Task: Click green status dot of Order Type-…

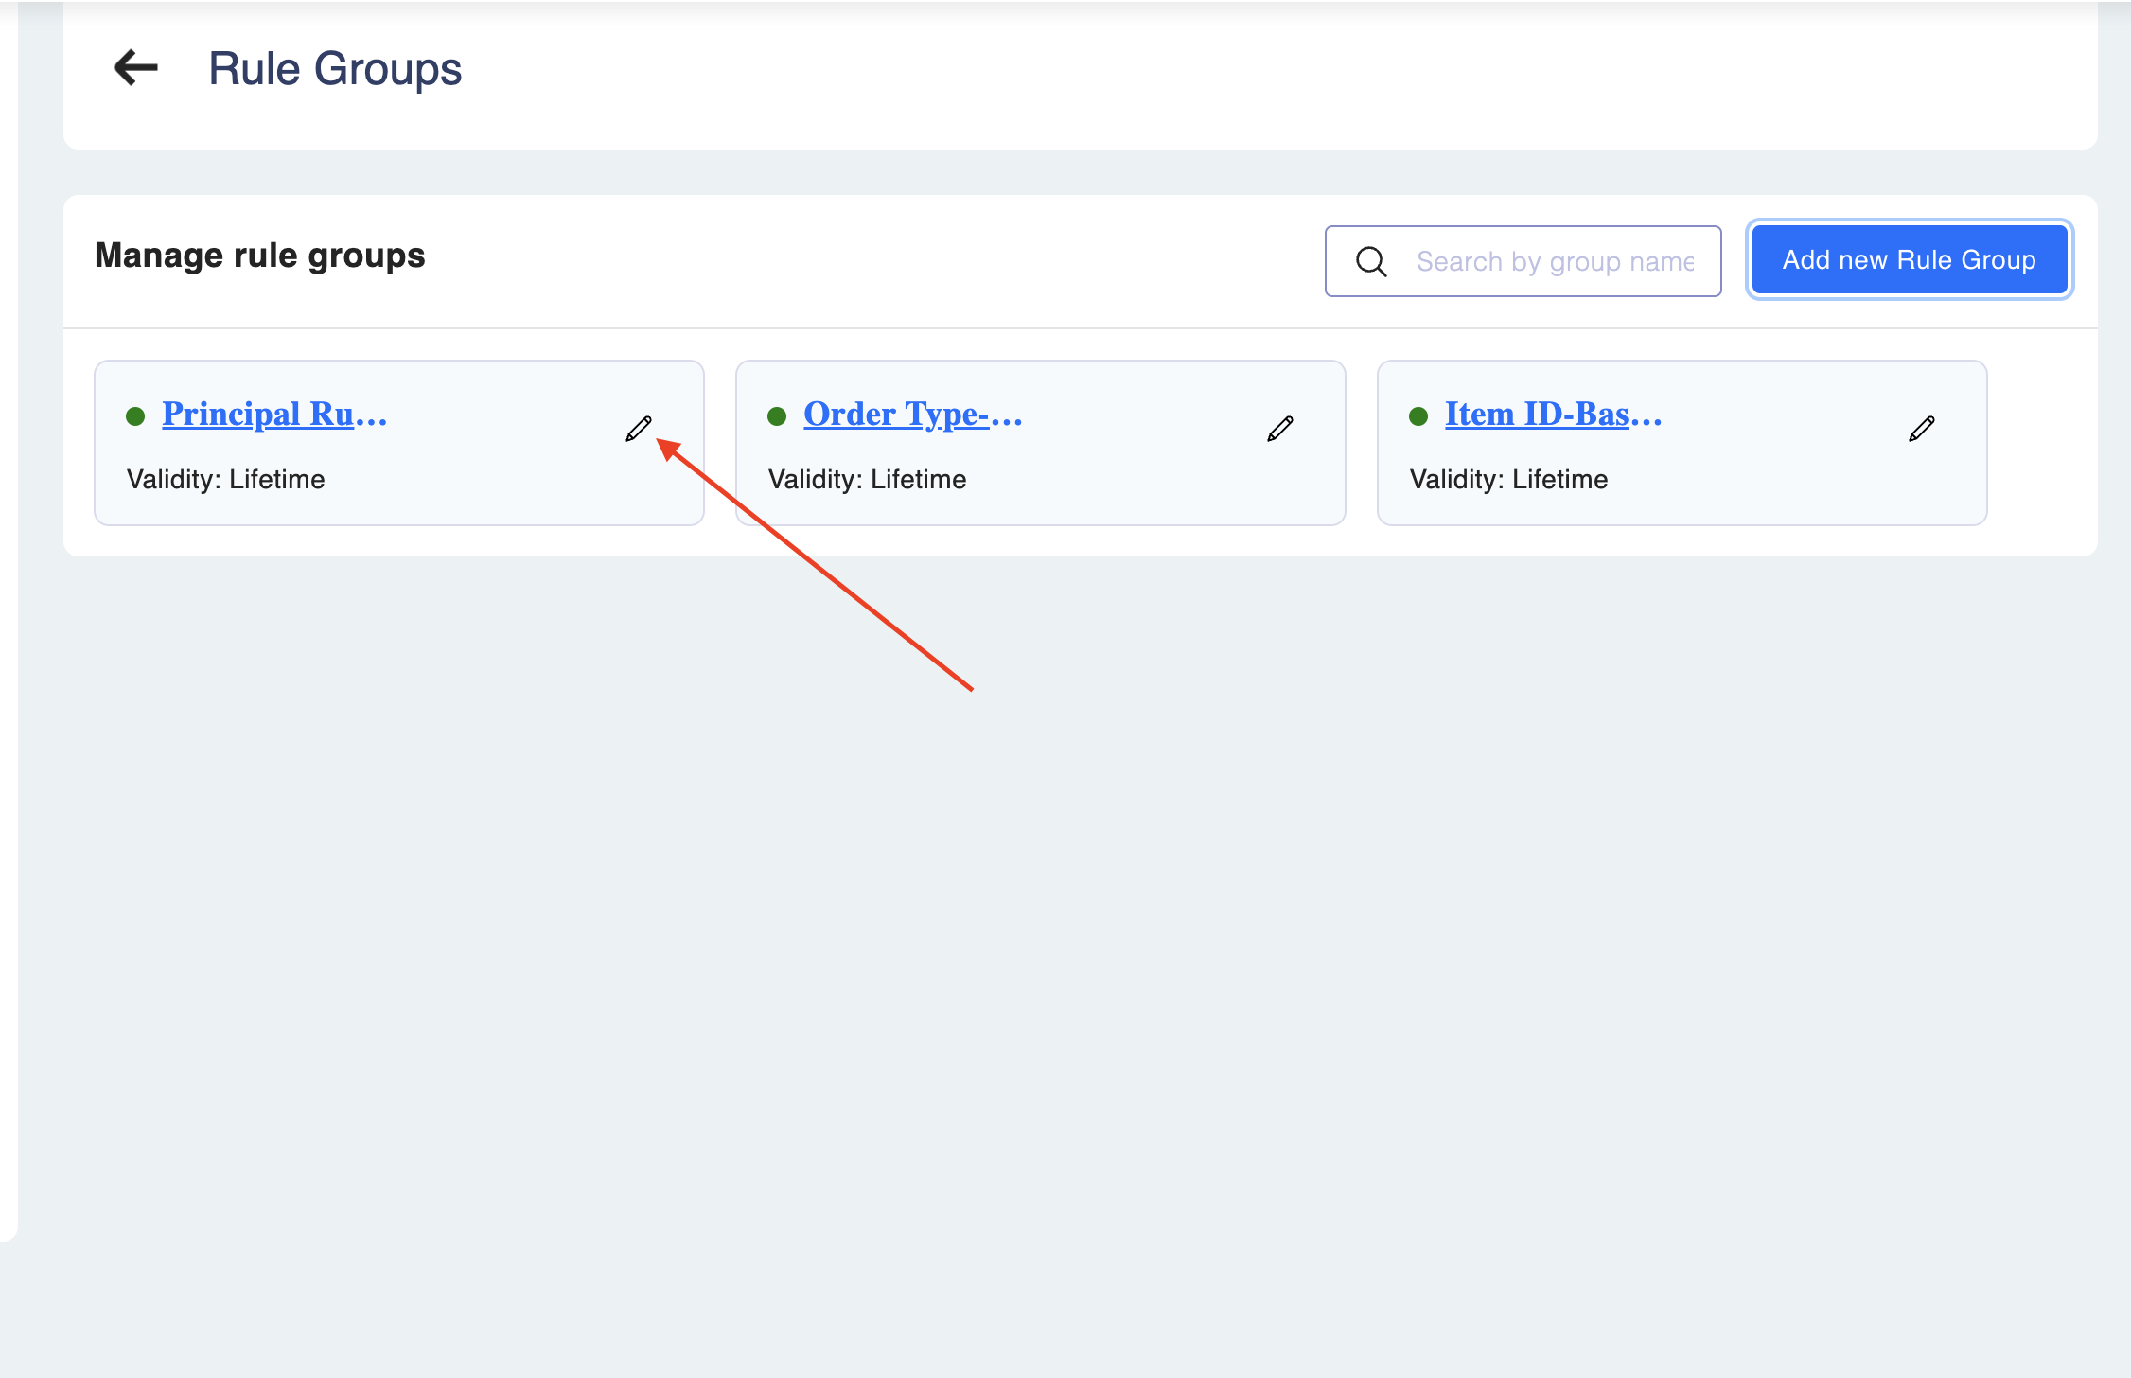Action: click(x=777, y=416)
